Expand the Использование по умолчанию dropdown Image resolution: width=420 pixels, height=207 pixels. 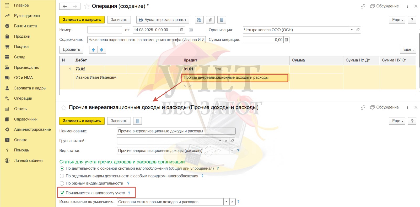click(x=226, y=202)
